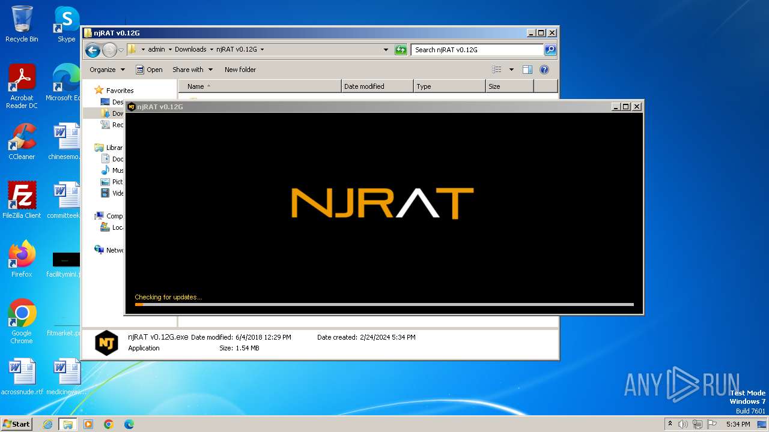Click the njRAT update progress bar

pos(384,304)
